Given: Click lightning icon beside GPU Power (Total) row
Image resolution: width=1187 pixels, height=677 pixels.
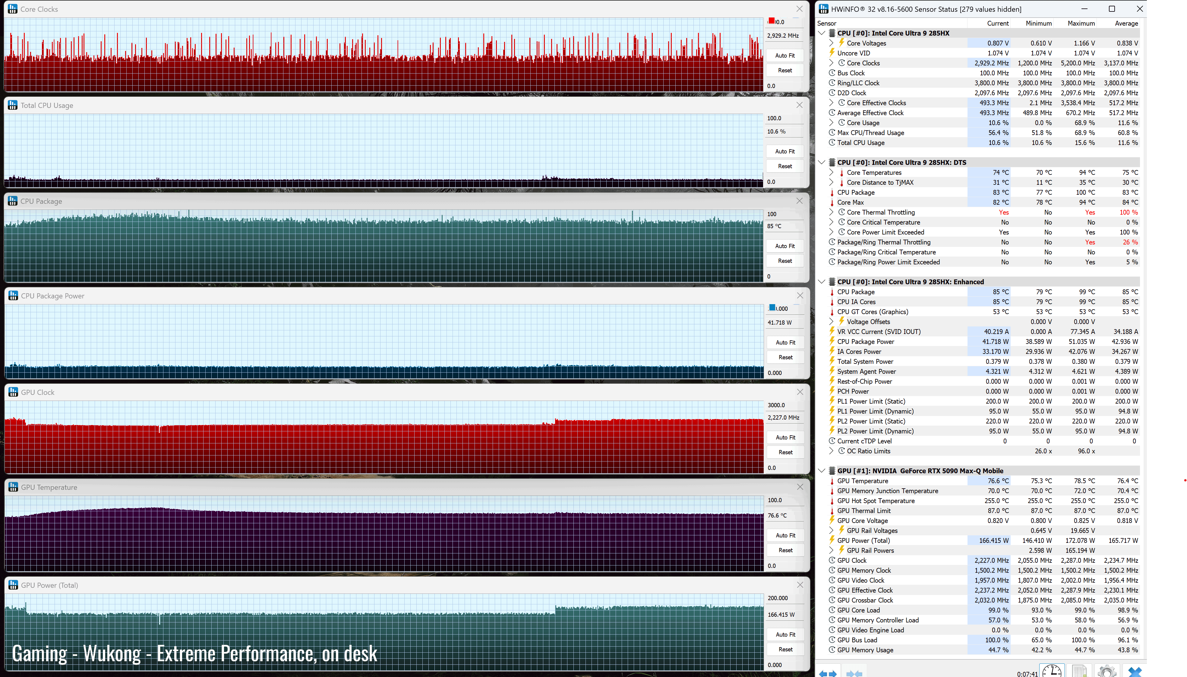Looking at the screenshot, I should click(832, 540).
